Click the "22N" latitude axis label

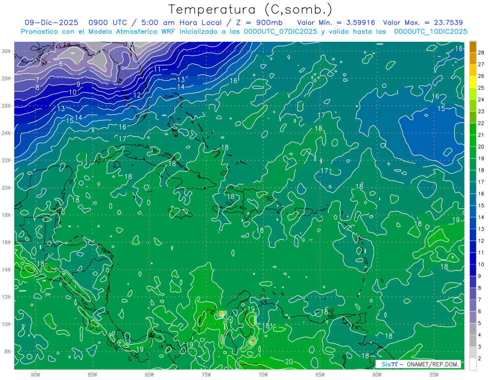[7, 160]
